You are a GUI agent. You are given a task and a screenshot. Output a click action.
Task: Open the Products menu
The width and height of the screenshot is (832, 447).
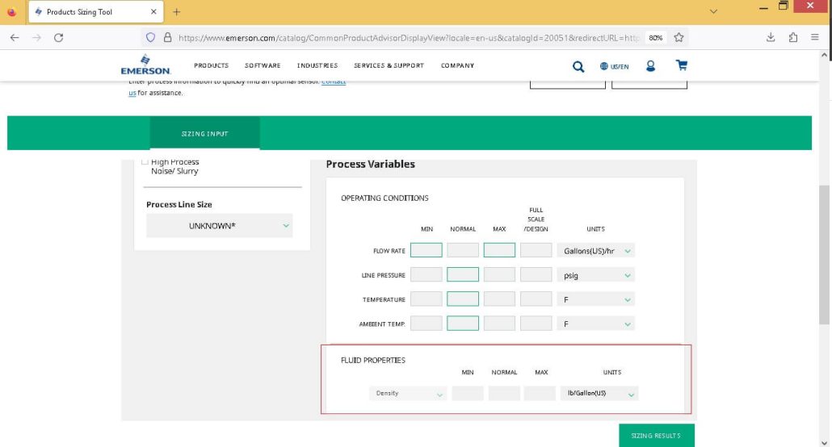click(x=211, y=65)
